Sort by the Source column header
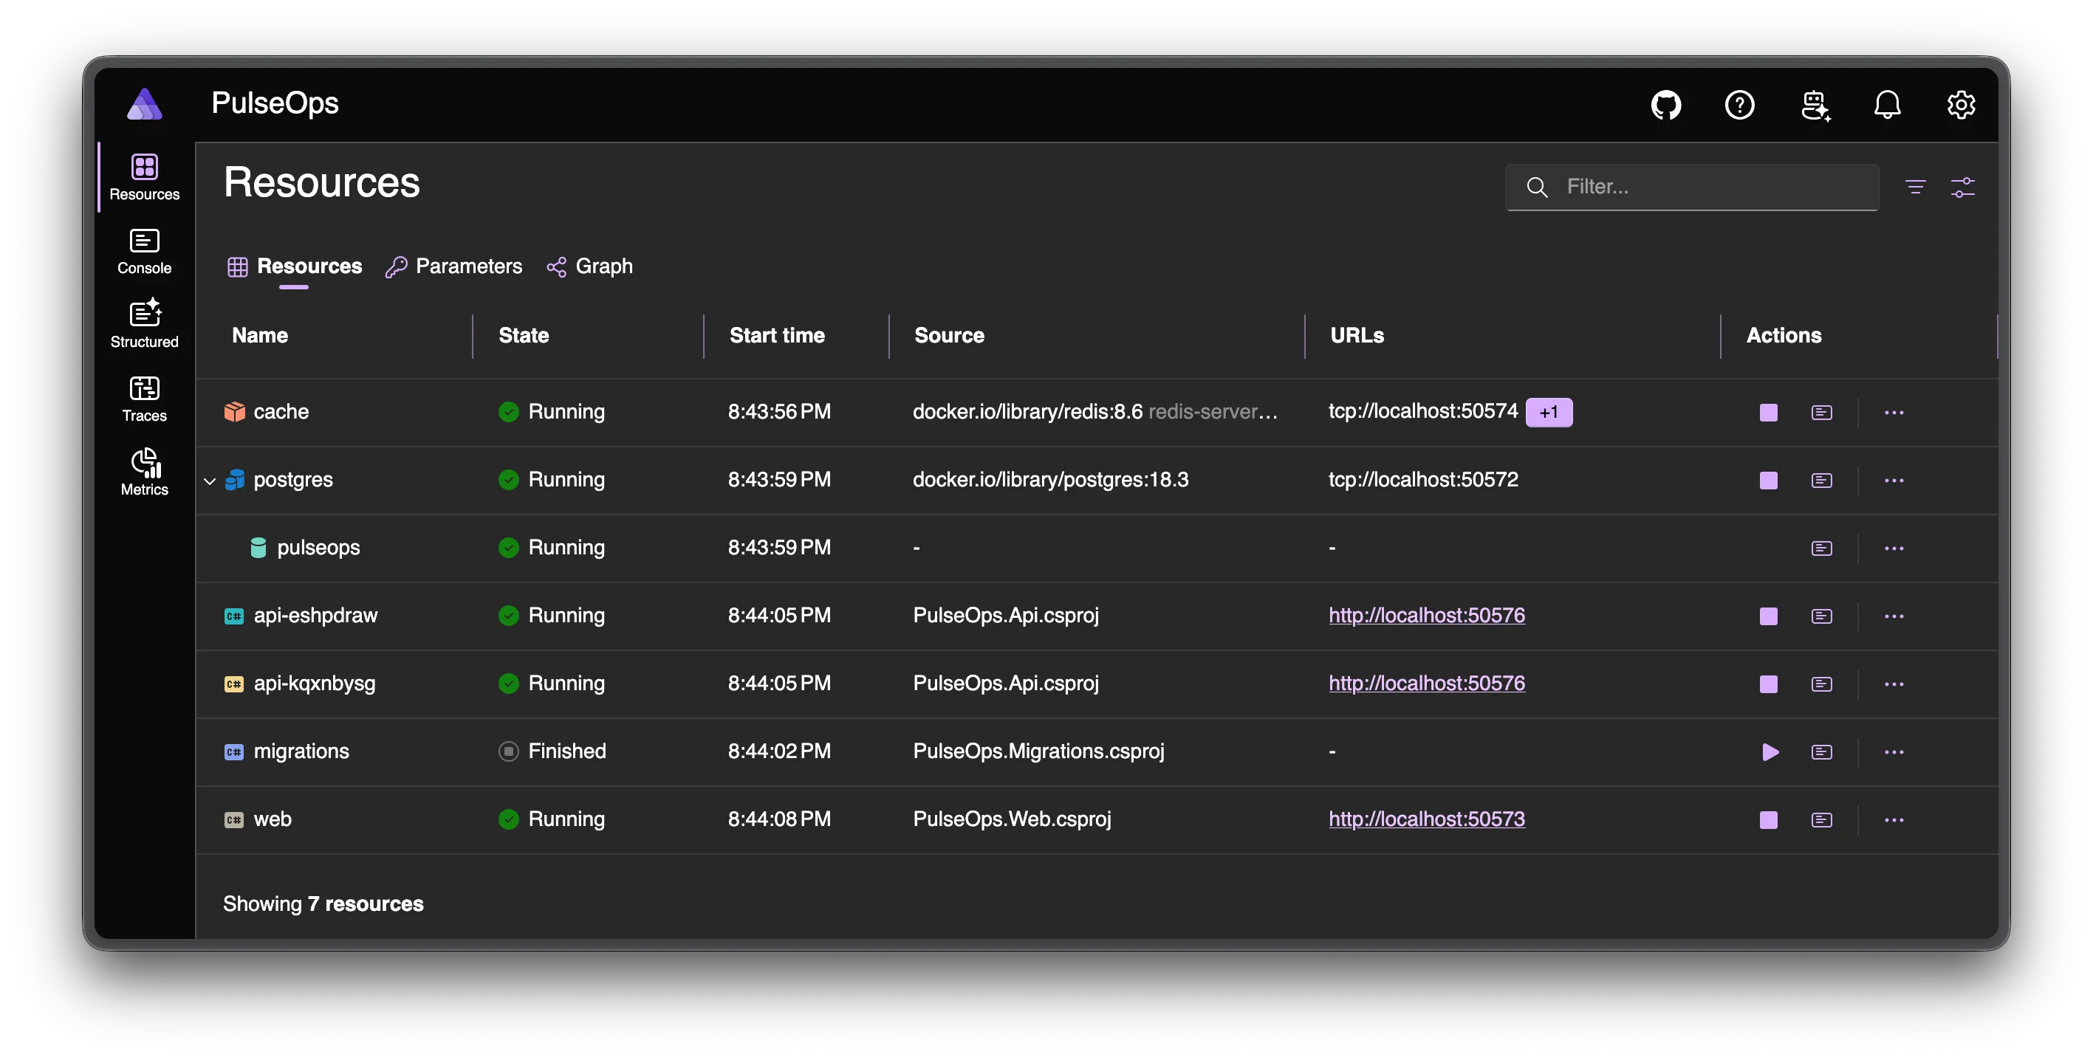 click(x=949, y=335)
